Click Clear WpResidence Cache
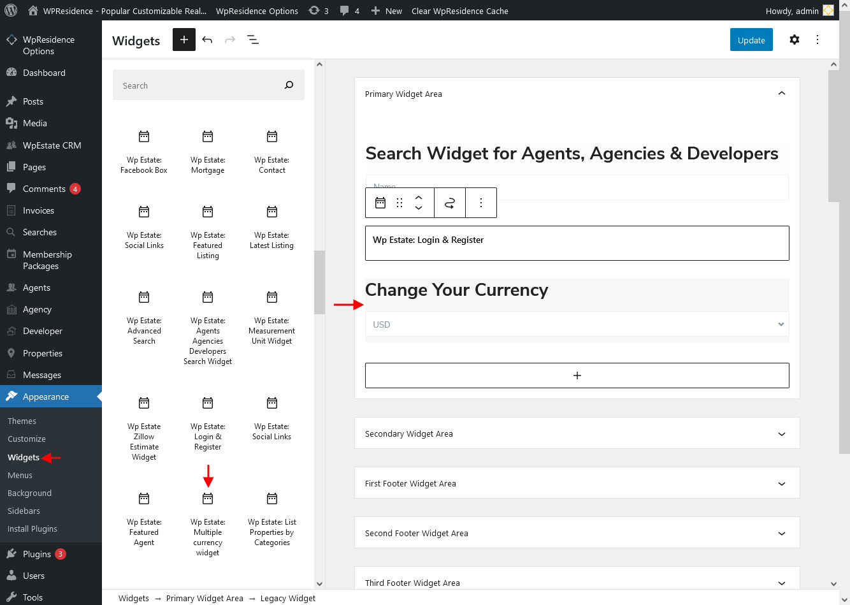850x605 pixels. (459, 11)
